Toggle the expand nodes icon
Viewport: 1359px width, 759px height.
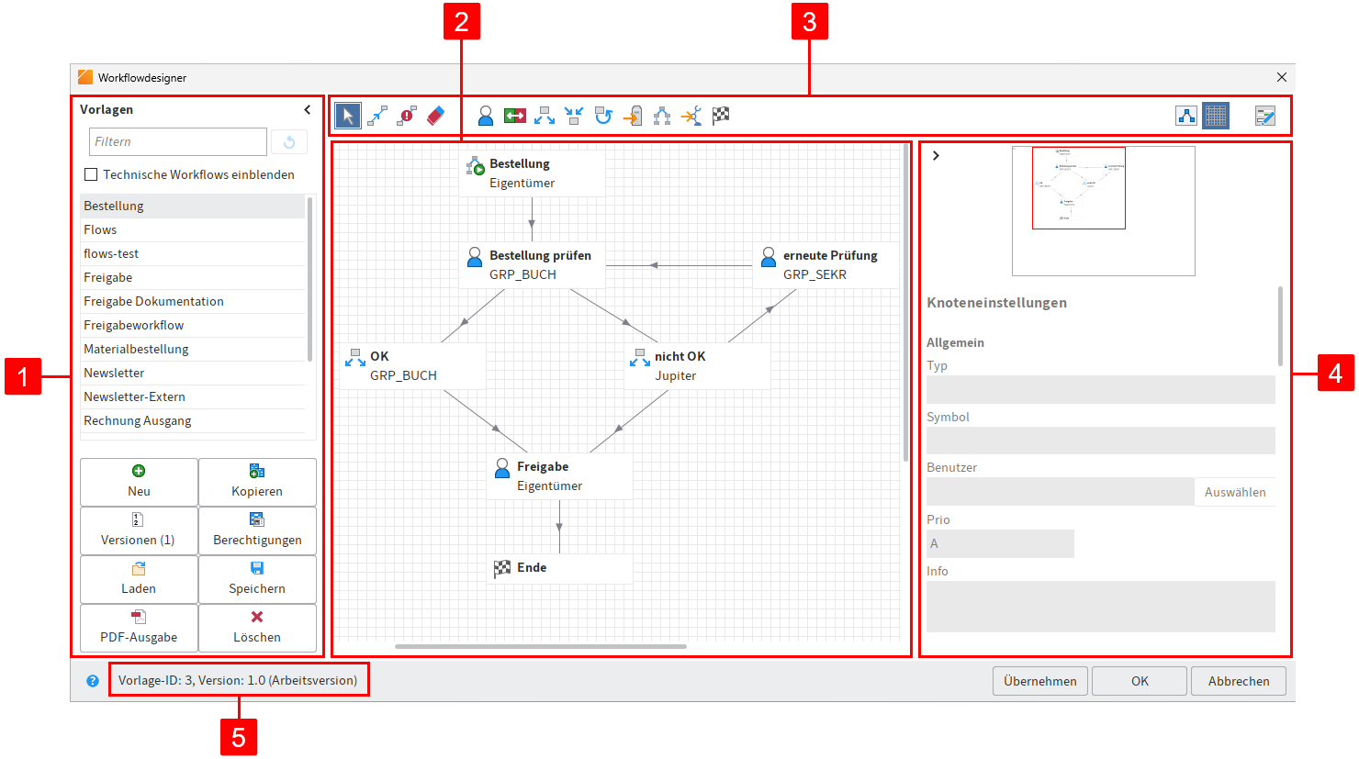[x=545, y=115]
